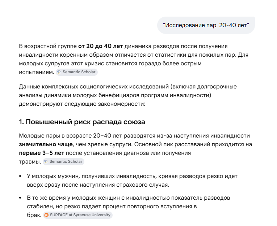Click the bold text "от 20 до 40 лет"

pyautogui.click(x=101, y=46)
